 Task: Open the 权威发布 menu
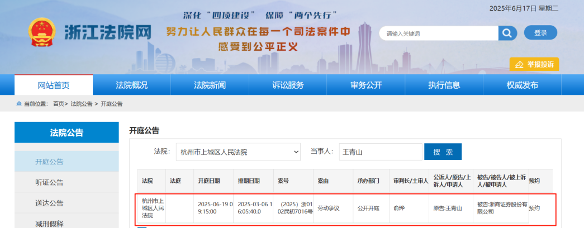pyautogui.click(x=522, y=85)
